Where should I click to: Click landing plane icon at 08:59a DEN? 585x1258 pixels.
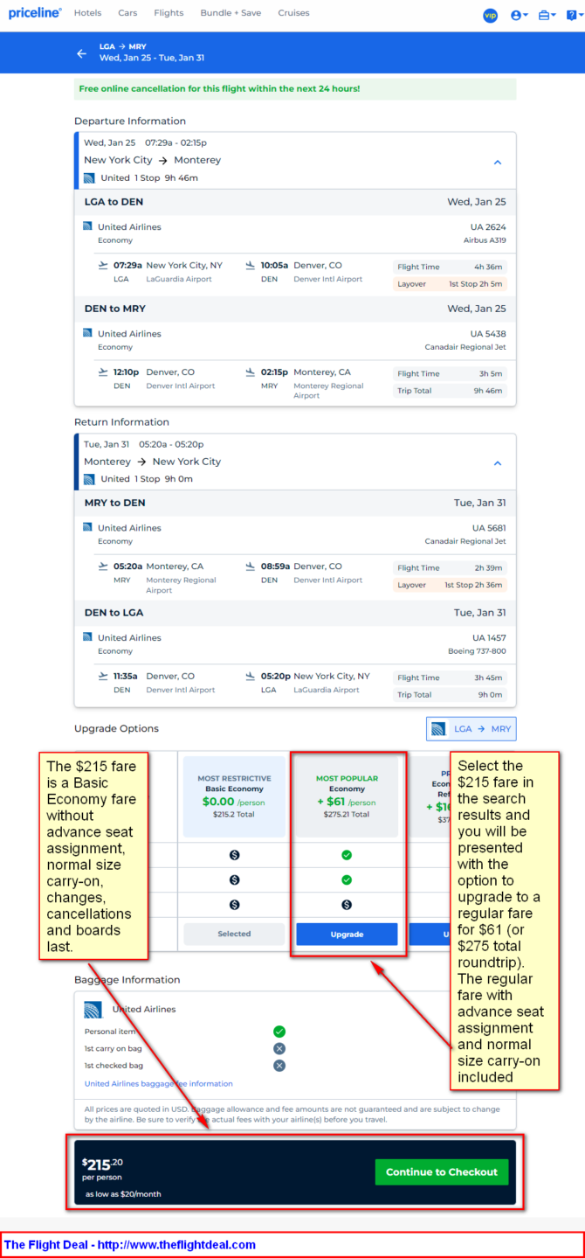(251, 566)
